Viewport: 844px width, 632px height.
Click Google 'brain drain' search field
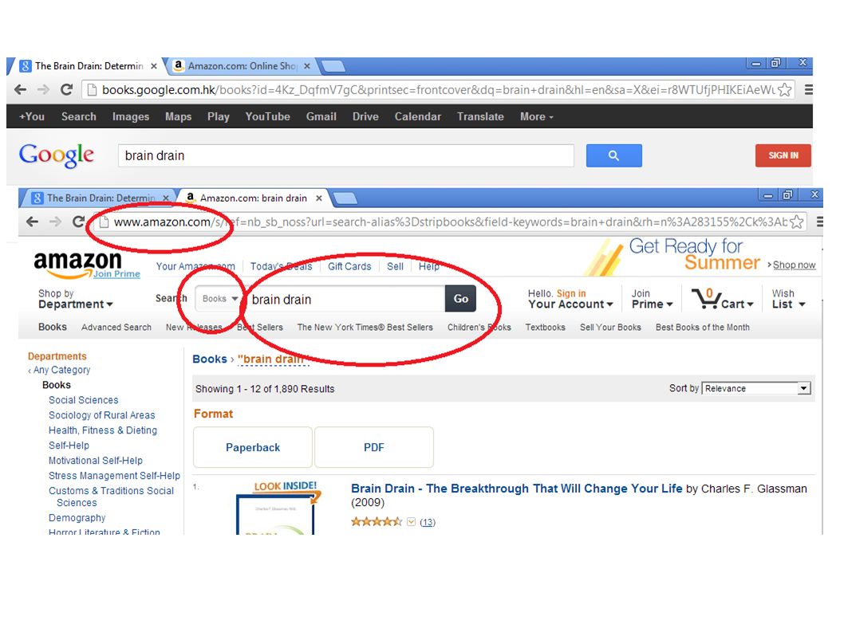coord(346,155)
